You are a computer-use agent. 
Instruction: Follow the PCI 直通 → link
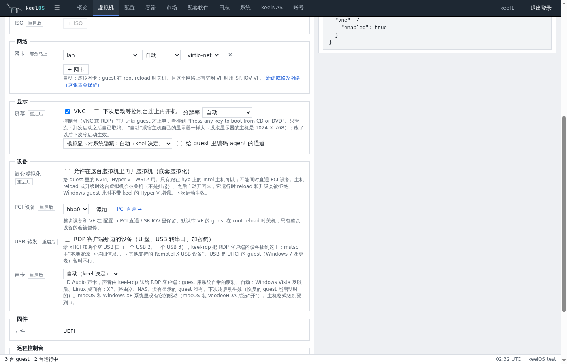coord(129,209)
